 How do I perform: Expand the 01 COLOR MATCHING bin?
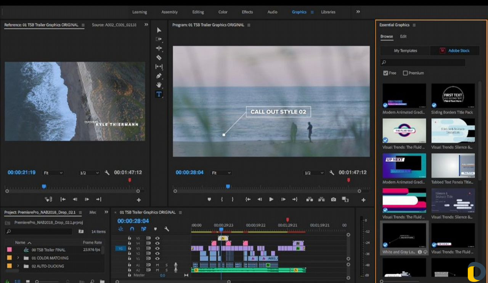pos(18,258)
